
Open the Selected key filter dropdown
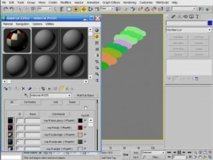pos(153,153)
